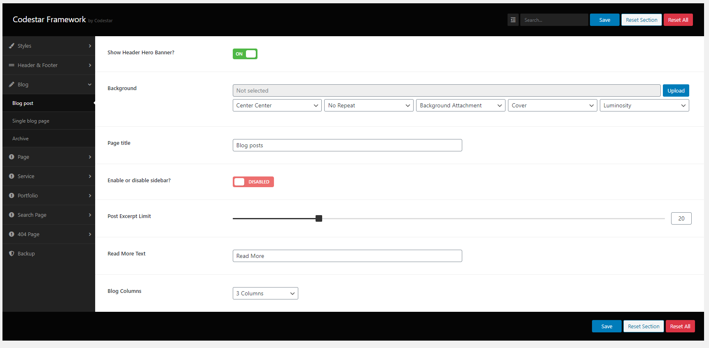Click the info icon beside 404 Page
The height and width of the screenshot is (348, 709).
[x=12, y=234]
